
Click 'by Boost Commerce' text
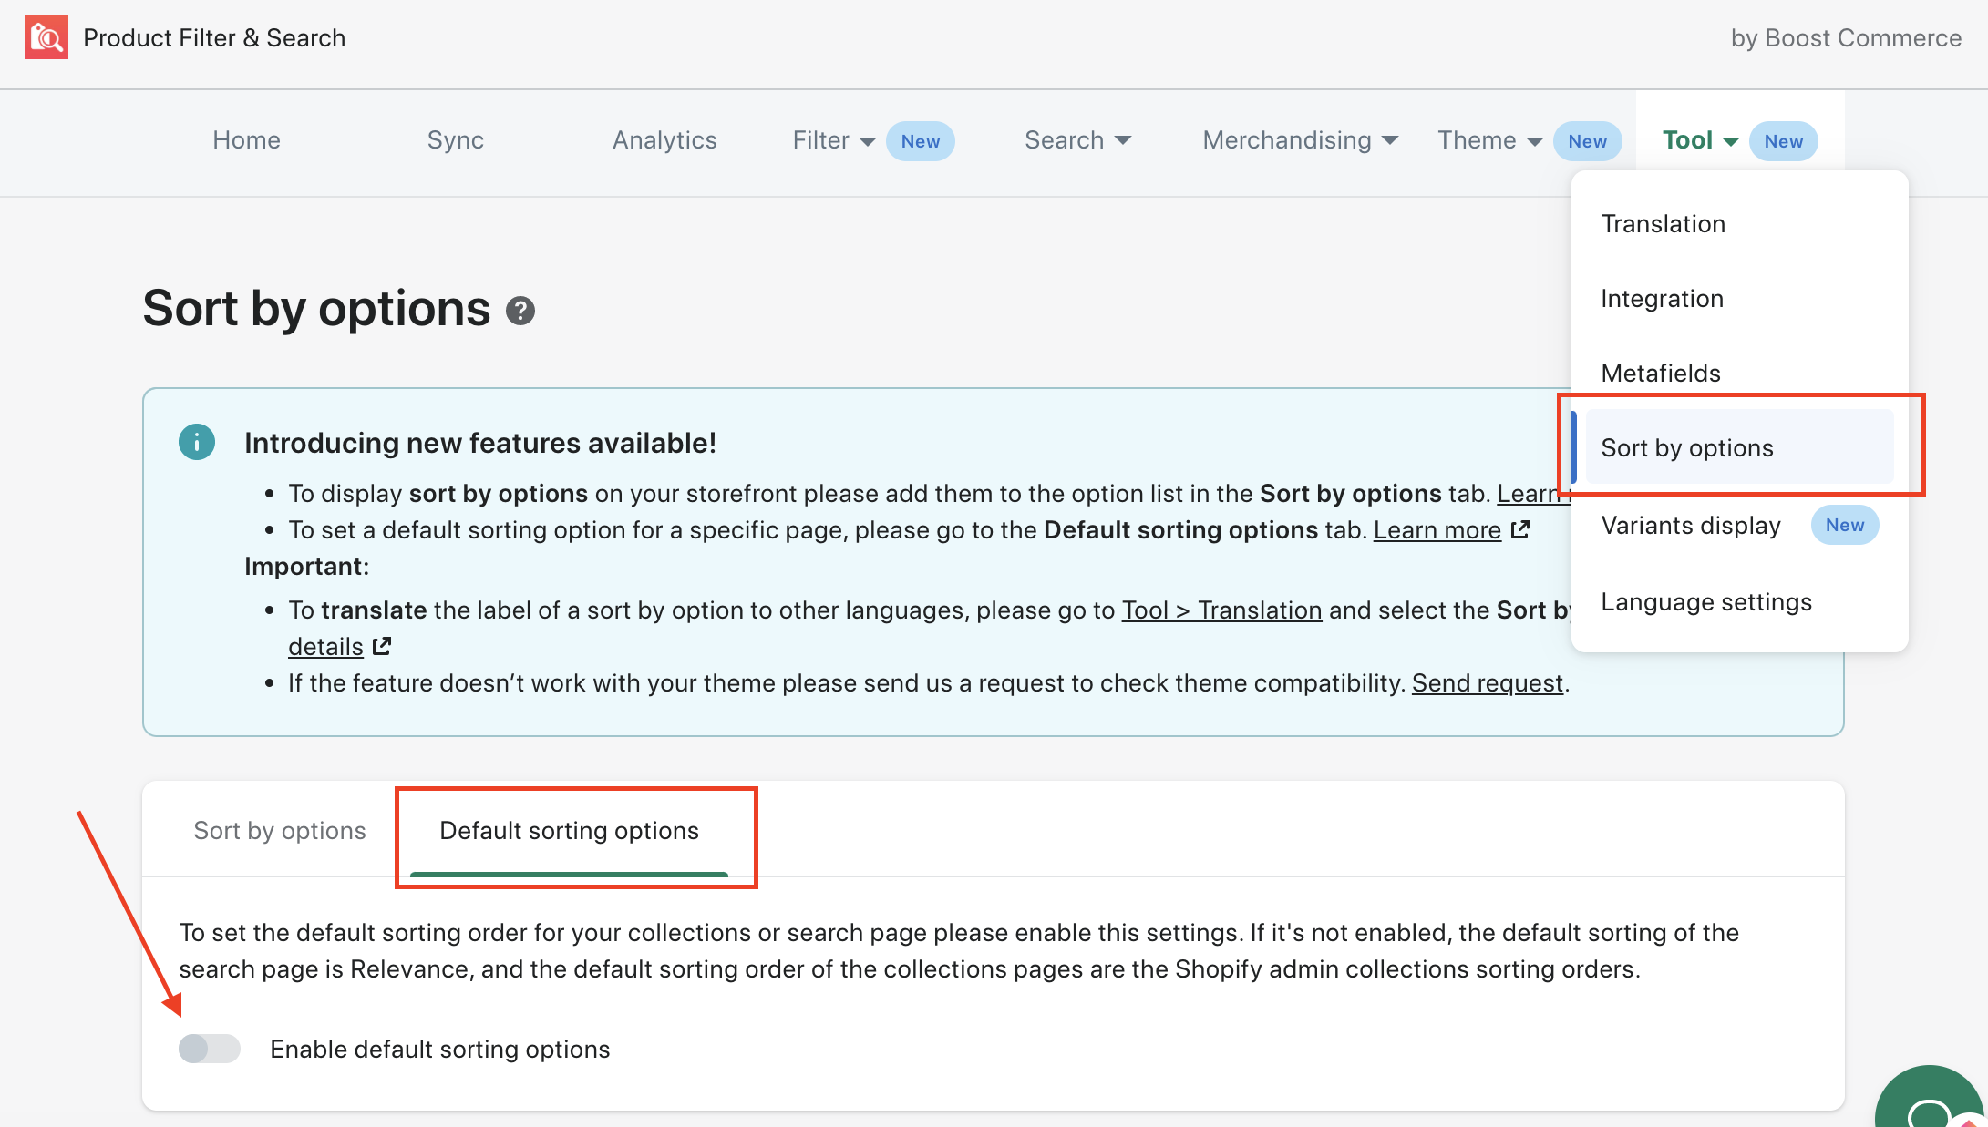1846,37
